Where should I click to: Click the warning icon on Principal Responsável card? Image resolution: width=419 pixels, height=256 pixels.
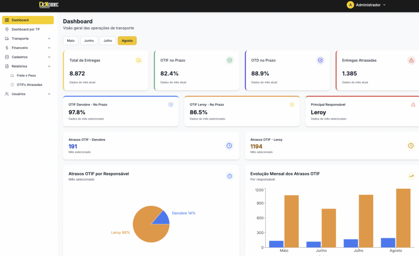pyautogui.click(x=413, y=105)
